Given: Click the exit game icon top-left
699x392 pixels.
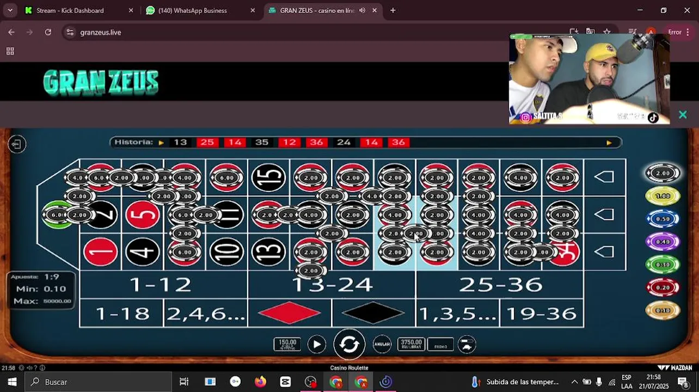Looking at the screenshot, I should pos(17,144).
